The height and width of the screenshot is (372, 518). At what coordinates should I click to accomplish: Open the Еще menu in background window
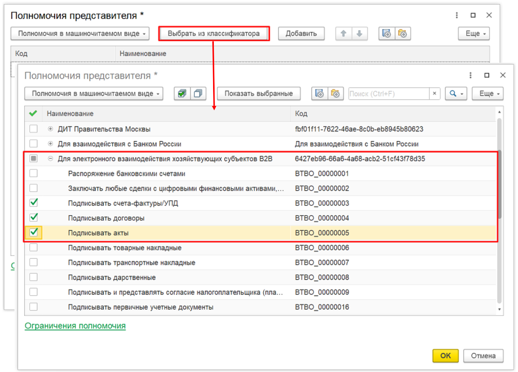(474, 34)
